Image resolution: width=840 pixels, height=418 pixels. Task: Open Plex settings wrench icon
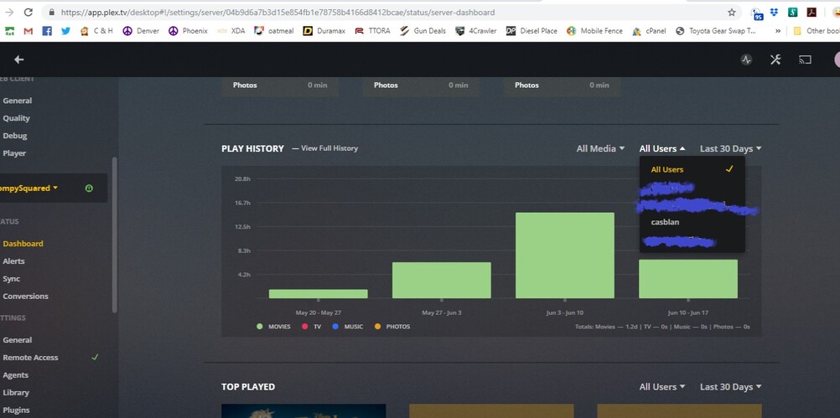[x=775, y=59]
